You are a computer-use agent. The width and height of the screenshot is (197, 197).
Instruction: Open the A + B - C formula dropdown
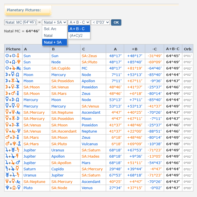point(79,22)
